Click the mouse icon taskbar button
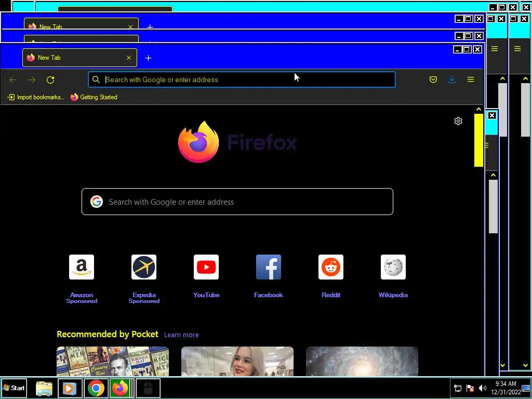 pos(148,388)
